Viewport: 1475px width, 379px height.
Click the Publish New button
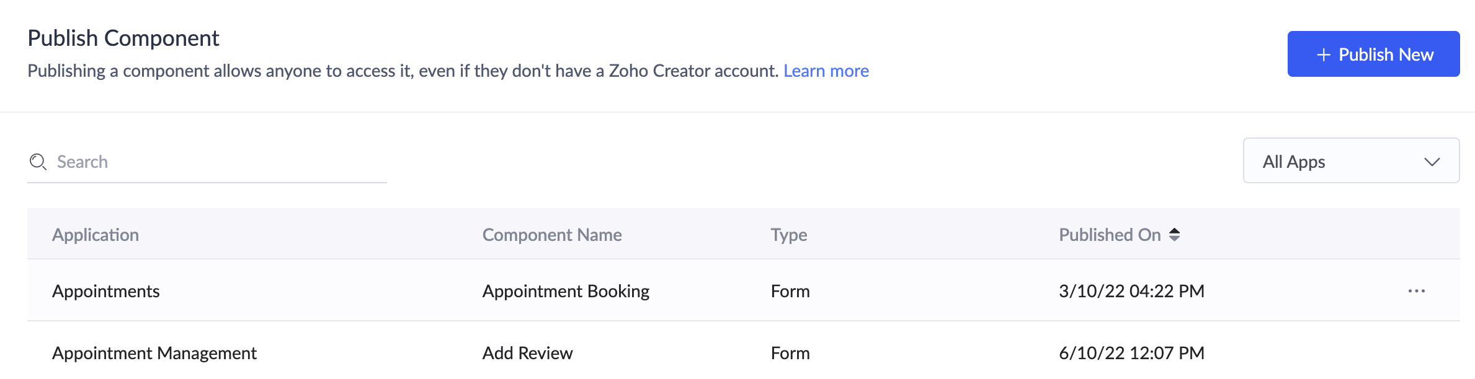tap(1373, 54)
